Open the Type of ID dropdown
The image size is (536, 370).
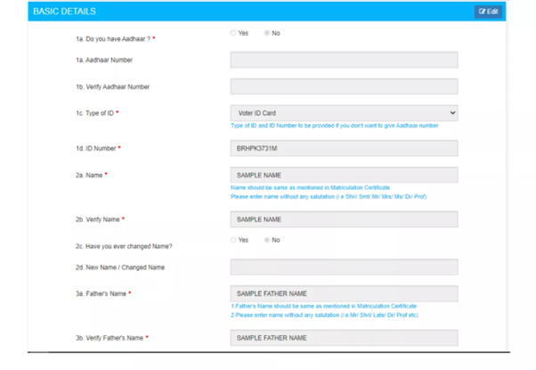(344, 113)
